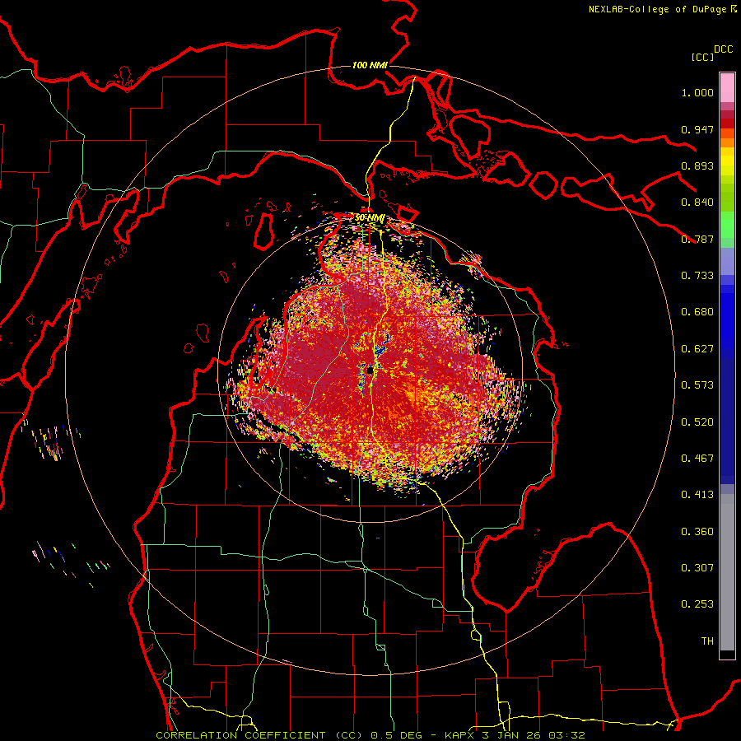Click the DCC legend heading

tap(724, 49)
